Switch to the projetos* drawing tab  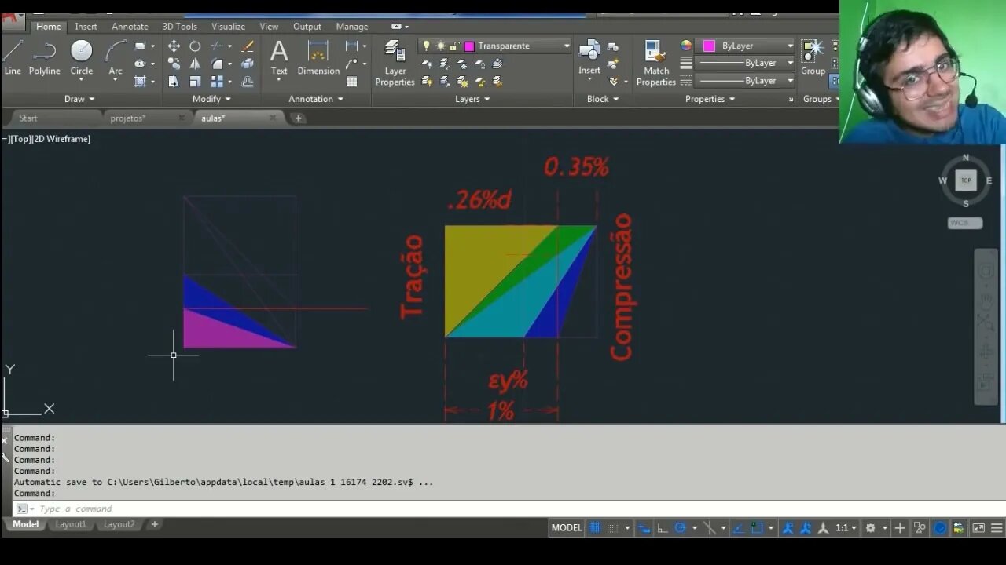click(x=128, y=118)
